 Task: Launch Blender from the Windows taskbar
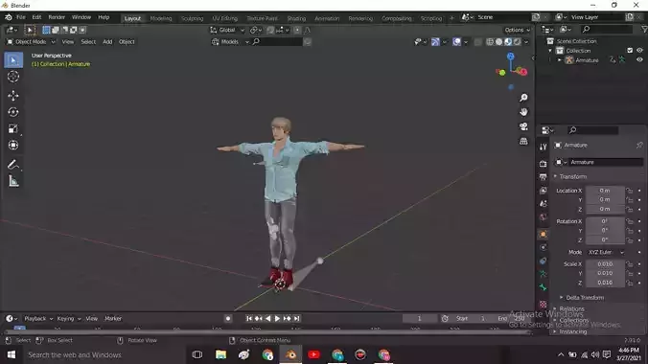290,354
